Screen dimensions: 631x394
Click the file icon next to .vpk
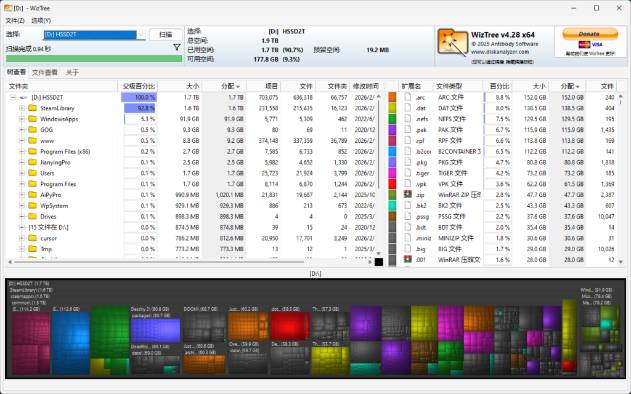coord(407,184)
